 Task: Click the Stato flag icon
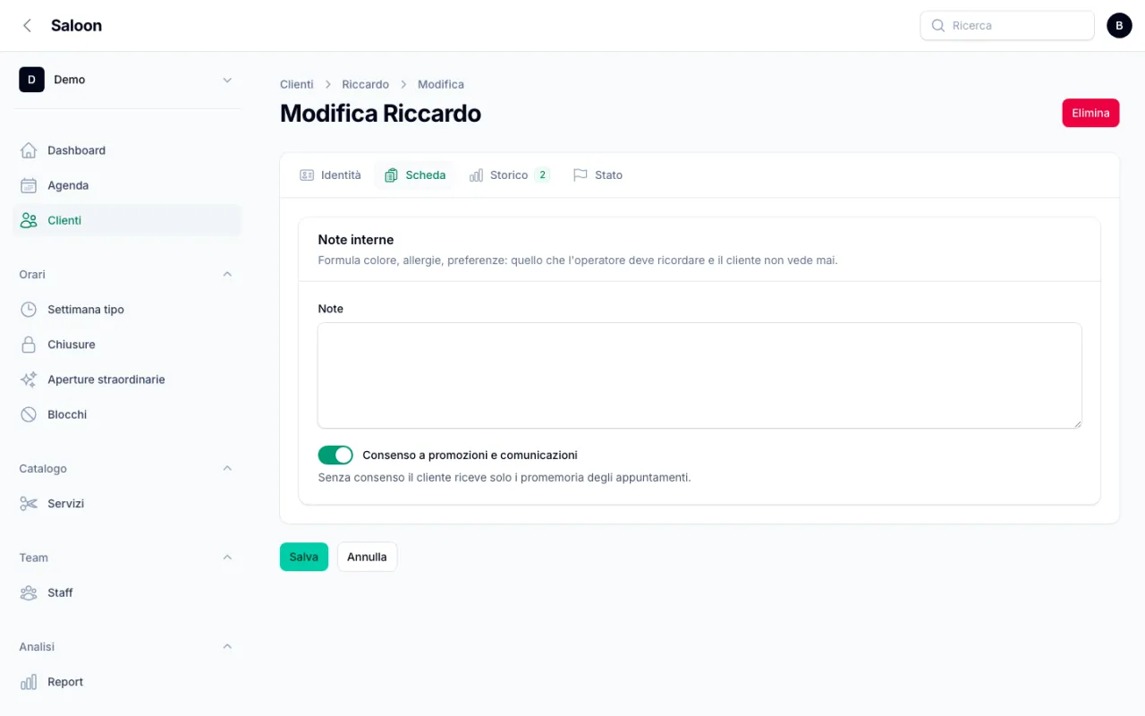pos(581,175)
